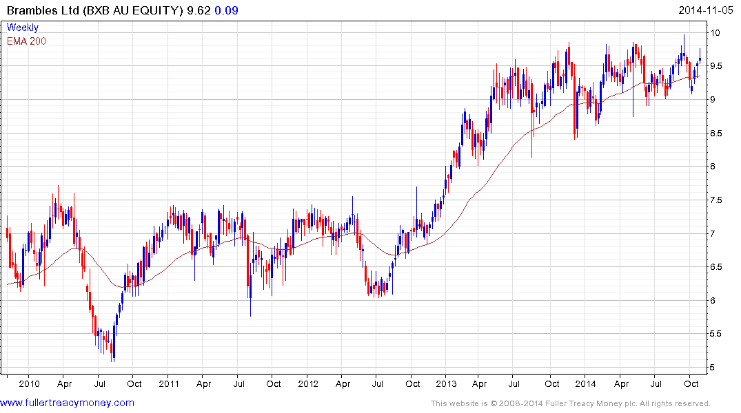Select the y-axis price label 10

715,32
